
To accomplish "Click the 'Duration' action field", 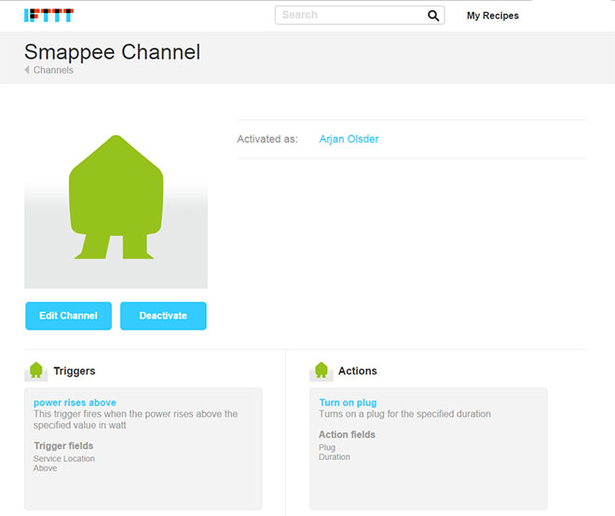I will coord(335,456).
